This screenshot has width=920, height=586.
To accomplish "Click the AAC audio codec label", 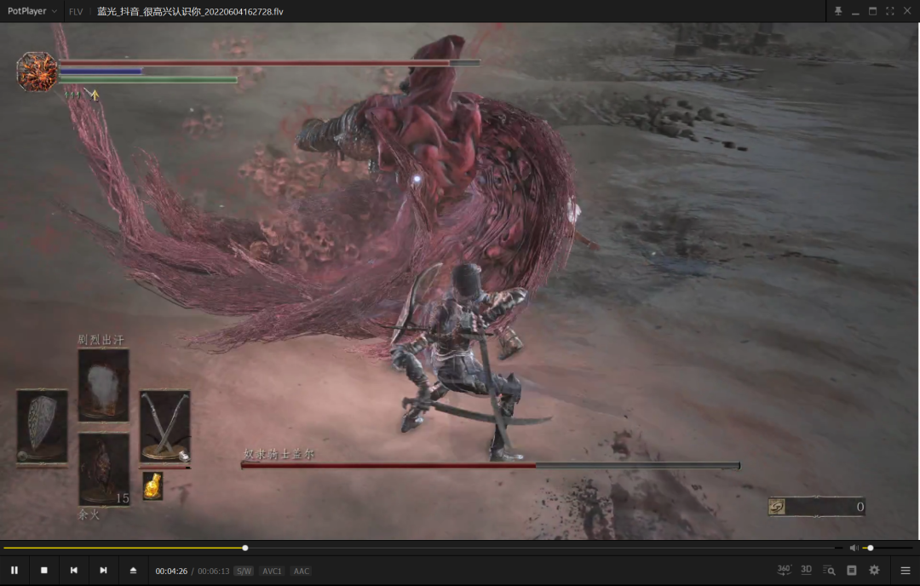I will click(x=301, y=571).
